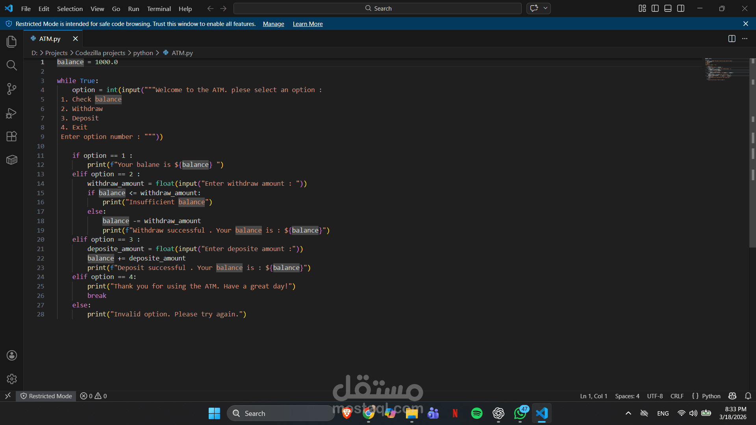Image resolution: width=756 pixels, height=425 pixels.
Task: Open the Source Control view
Action: [12, 89]
